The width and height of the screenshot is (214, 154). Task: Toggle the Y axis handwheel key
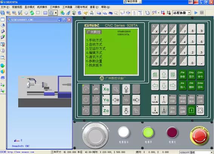pos(106,100)
